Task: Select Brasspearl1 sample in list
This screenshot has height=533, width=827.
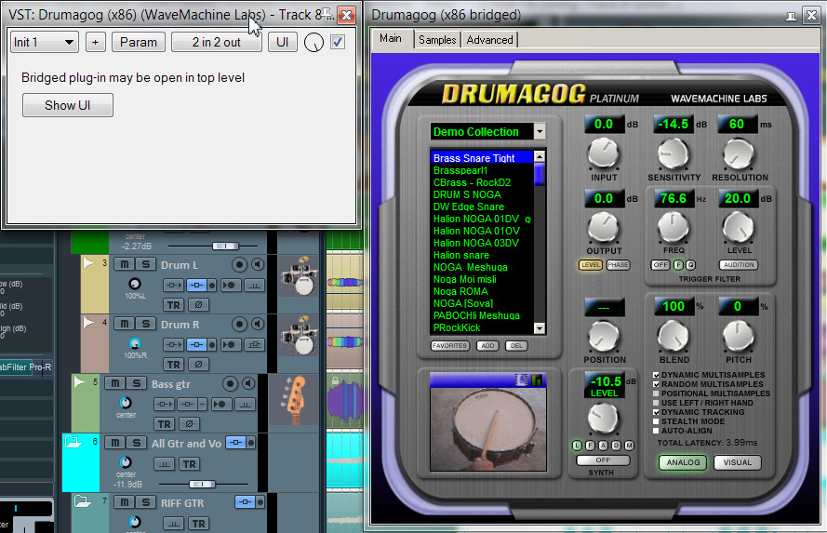Action: [x=482, y=170]
